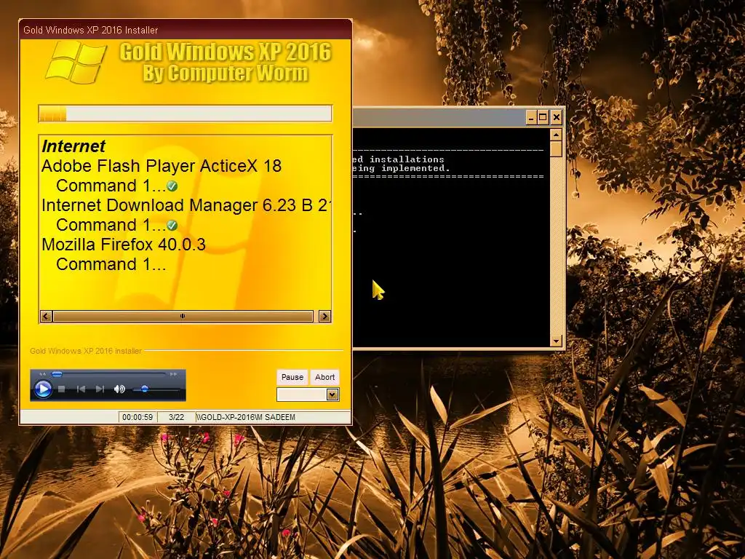Screen dimensions: 745x559
Task: Select 'Mozilla Firefox 40.0.3' entry
Action: 124,245
